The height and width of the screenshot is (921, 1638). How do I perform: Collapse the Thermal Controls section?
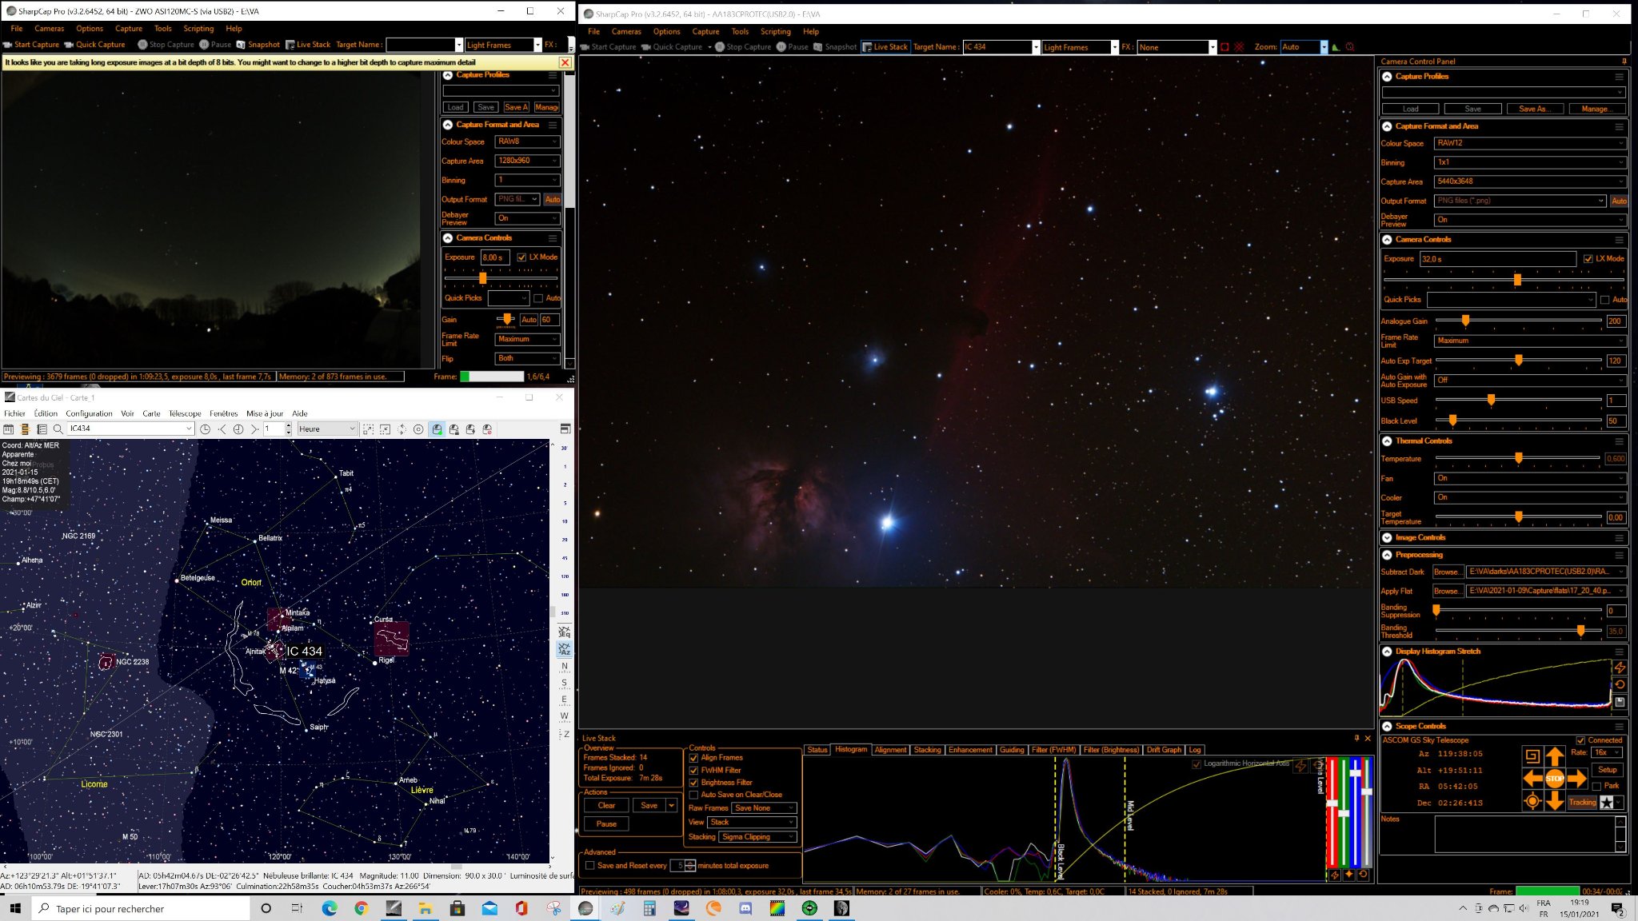[1387, 441]
